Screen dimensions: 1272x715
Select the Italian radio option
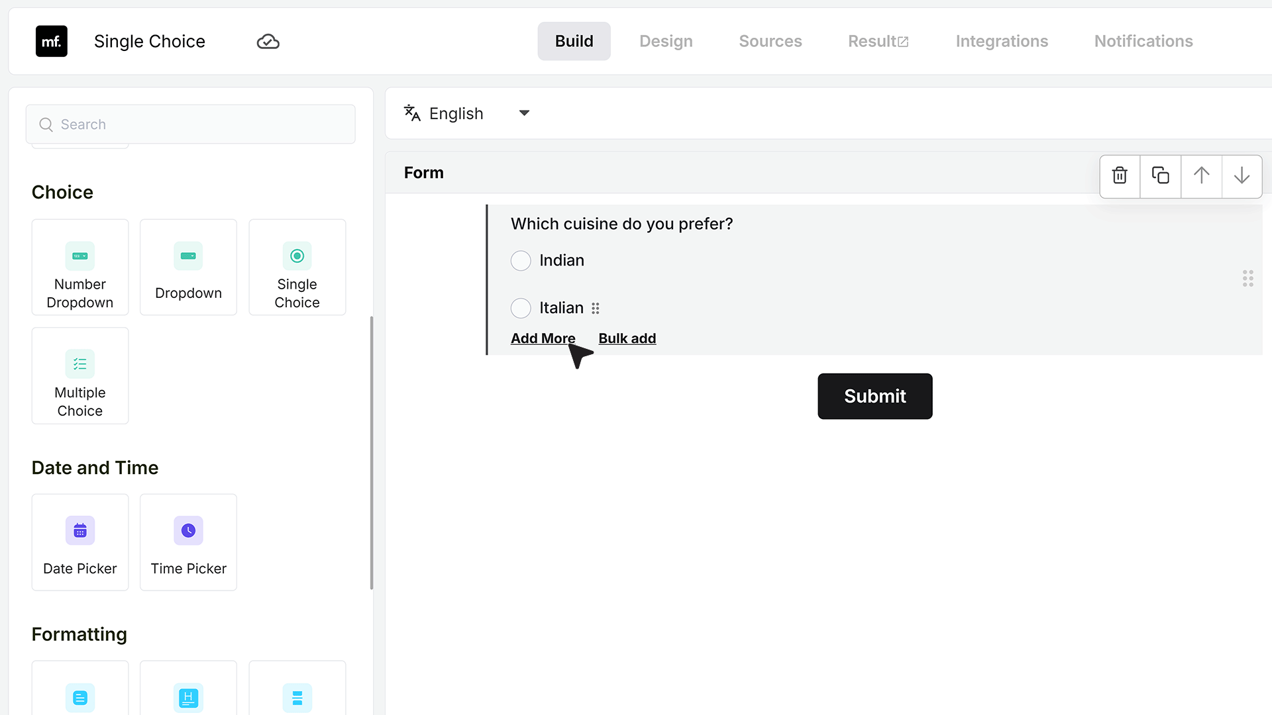click(x=521, y=309)
